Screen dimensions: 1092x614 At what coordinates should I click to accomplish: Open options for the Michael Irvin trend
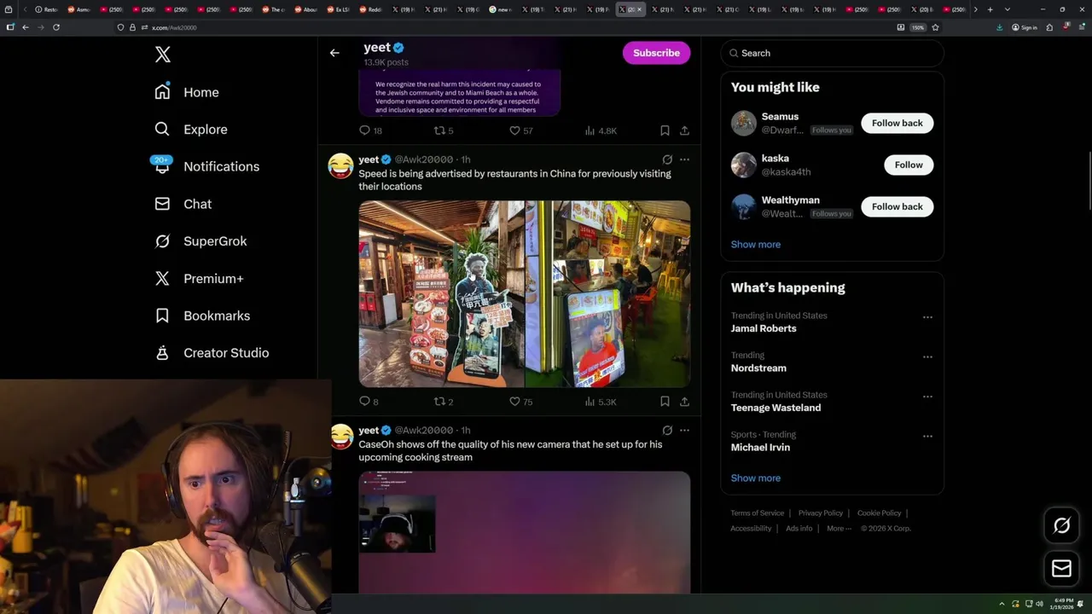927,437
